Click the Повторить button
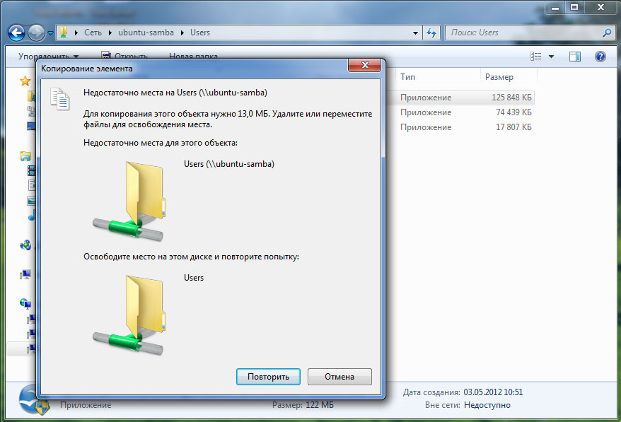621x422 pixels. point(268,377)
